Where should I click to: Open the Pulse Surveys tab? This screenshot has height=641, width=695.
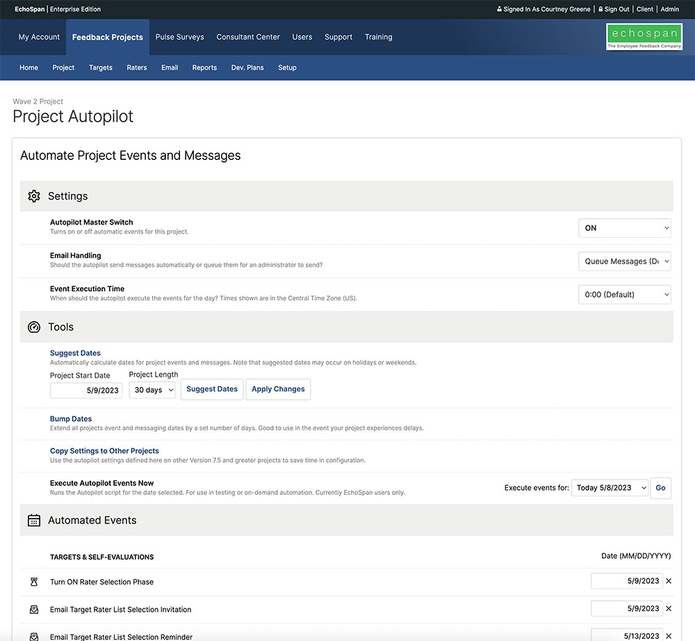179,38
